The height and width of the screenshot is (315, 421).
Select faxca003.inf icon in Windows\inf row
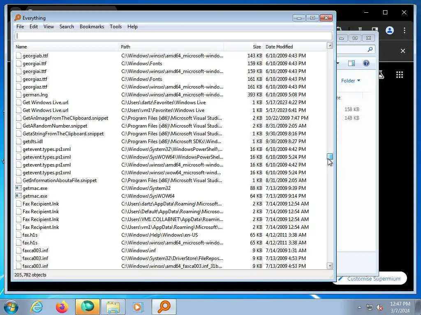point(19,251)
